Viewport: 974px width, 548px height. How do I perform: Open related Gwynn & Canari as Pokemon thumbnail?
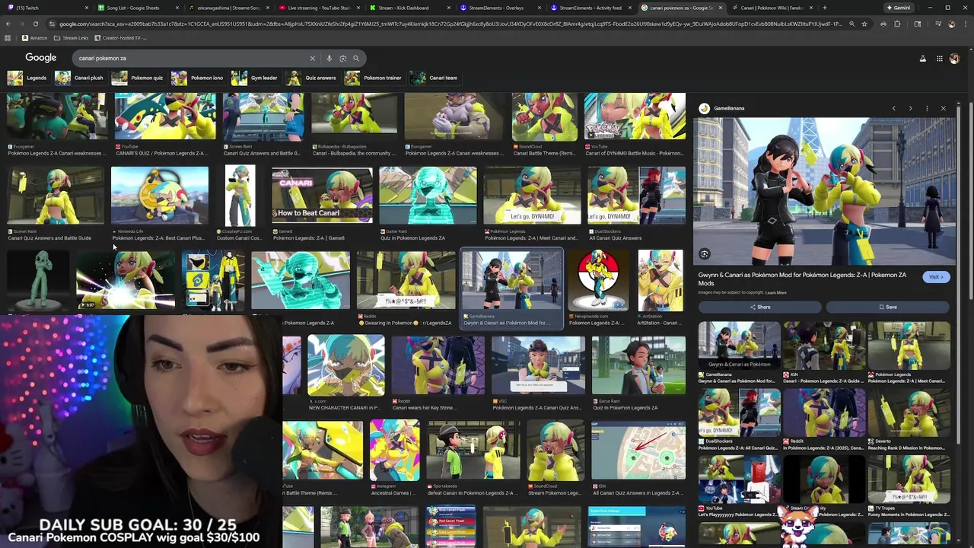740,346
